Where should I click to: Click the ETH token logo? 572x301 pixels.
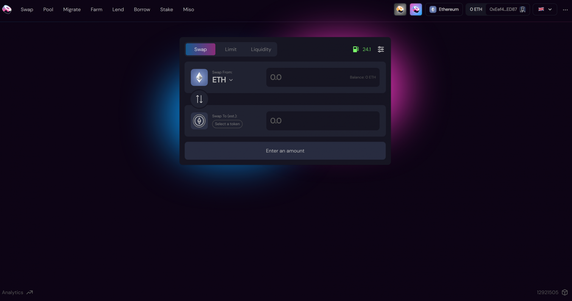[199, 77]
